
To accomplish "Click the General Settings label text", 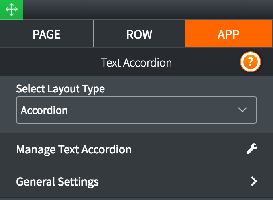I will coord(57,182).
